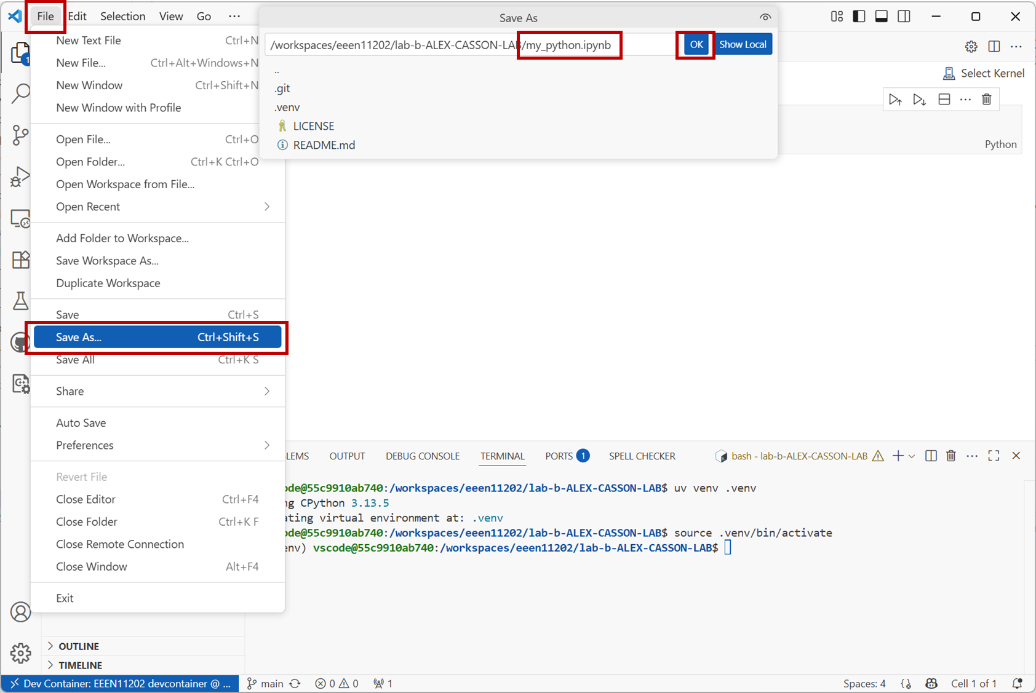Click the Manage gear icon
The image size is (1036, 693).
(x=20, y=653)
